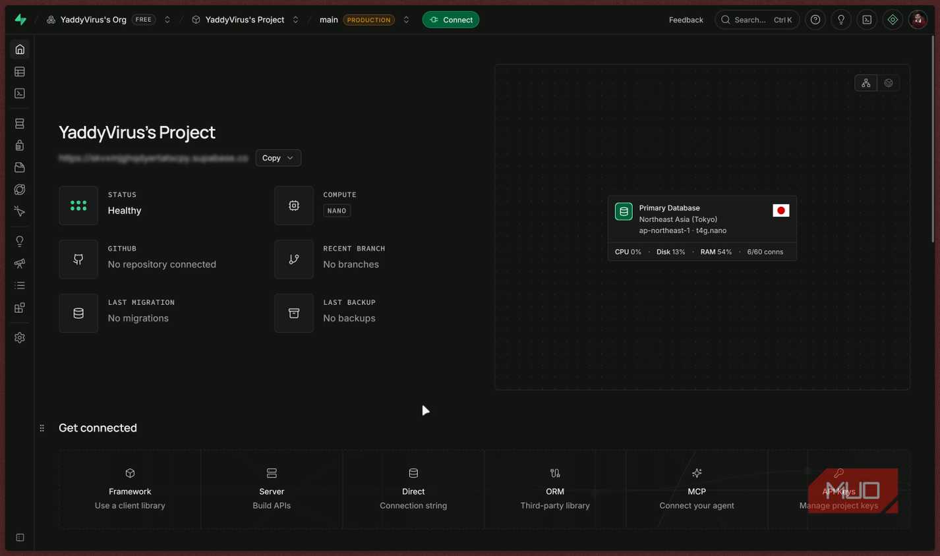Screen dimensions: 940x556
Task: Grab the Get connected drag handle
Action: [42, 428]
